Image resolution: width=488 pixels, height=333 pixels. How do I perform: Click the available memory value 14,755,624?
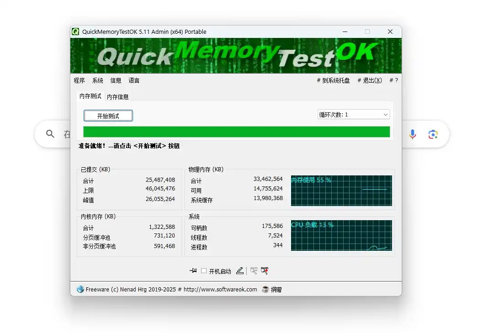[268, 189]
